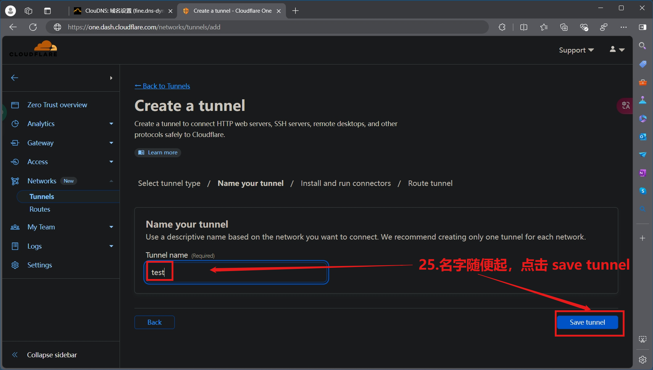Click the Networks sidebar icon
Viewport: 653px width, 370px height.
pyautogui.click(x=15, y=181)
